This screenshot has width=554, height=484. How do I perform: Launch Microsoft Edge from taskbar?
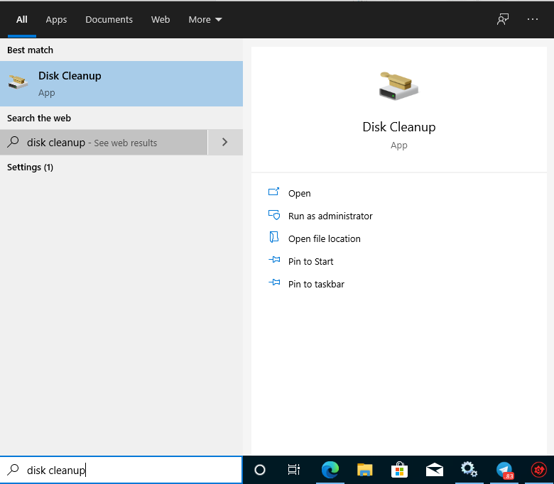point(330,470)
